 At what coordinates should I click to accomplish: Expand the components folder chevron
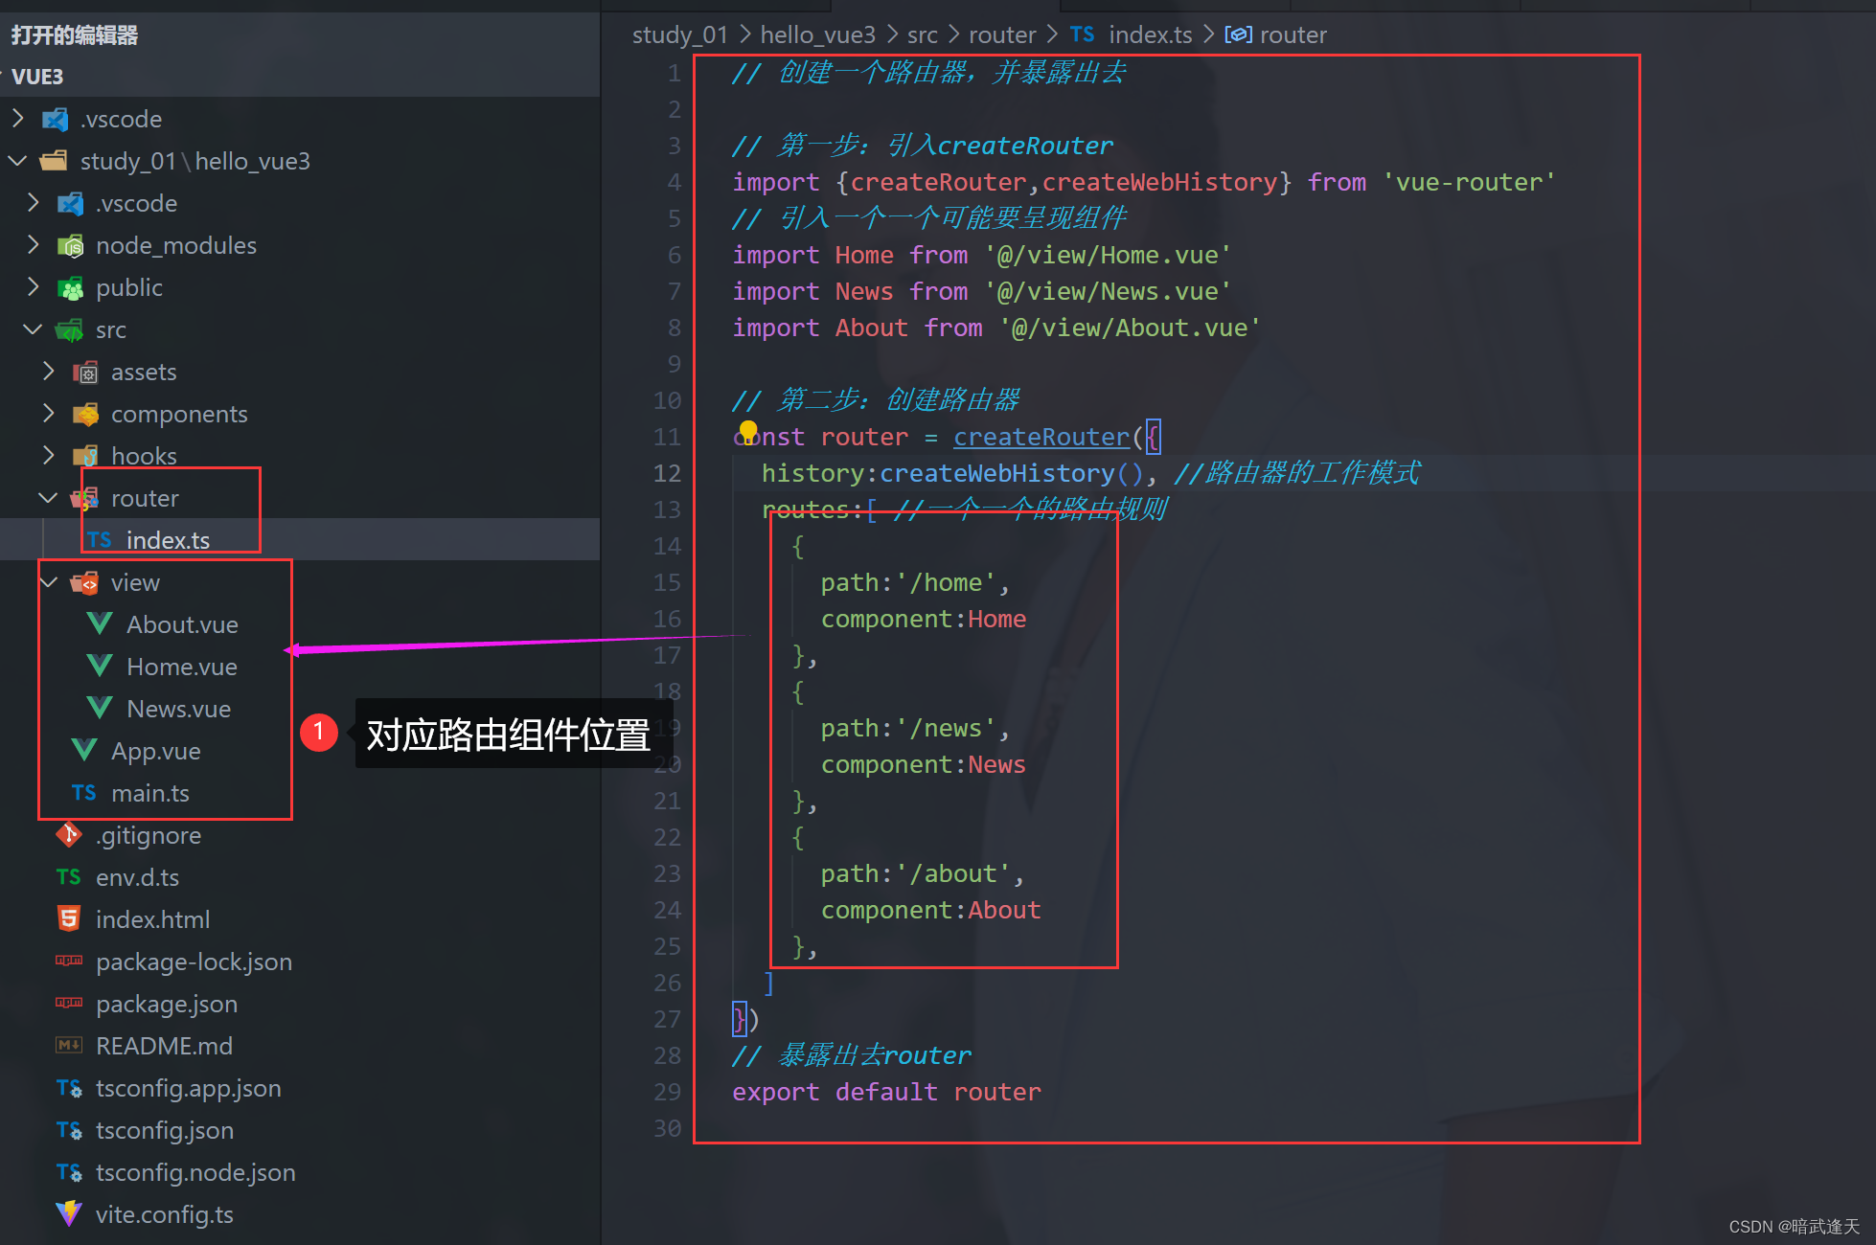49,414
